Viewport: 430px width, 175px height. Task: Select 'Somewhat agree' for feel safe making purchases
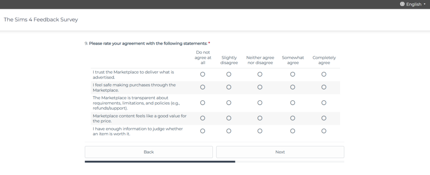(293, 87)
